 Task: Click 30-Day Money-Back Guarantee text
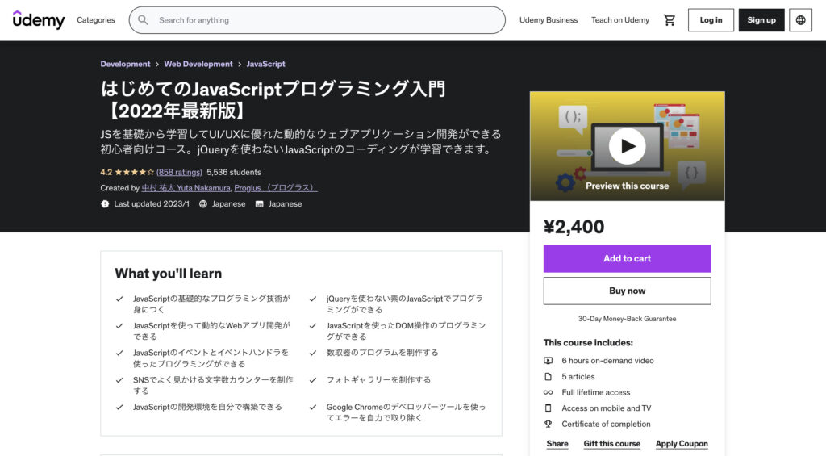627,319
